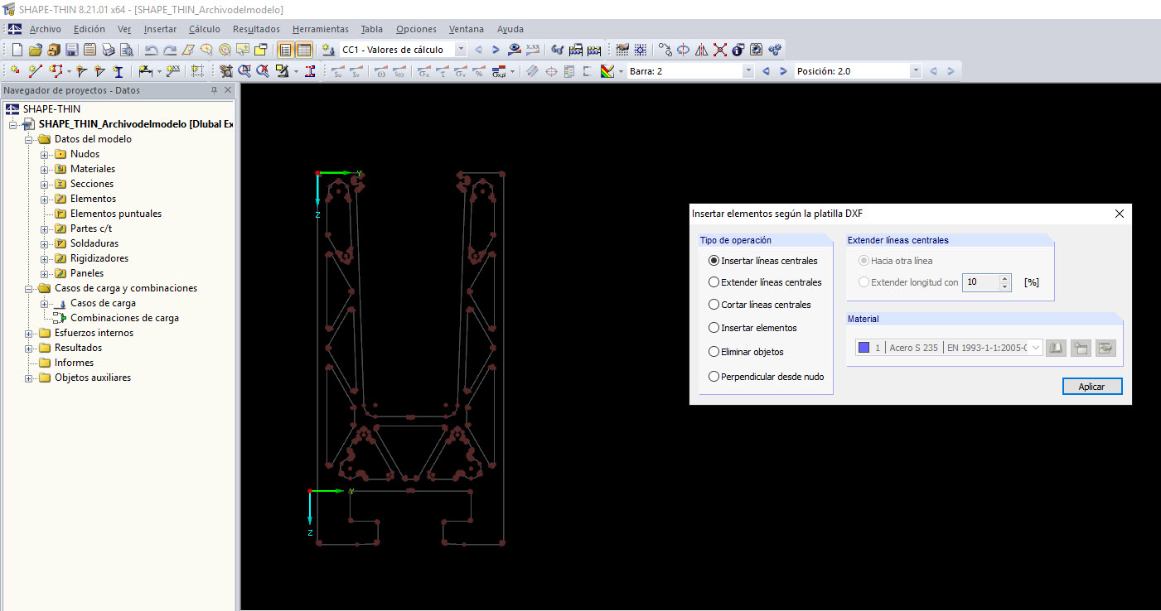The image size is (1161, 611).
Task: Open the Posición: 2.0 dropdown
Action: (x=916, y=71)
